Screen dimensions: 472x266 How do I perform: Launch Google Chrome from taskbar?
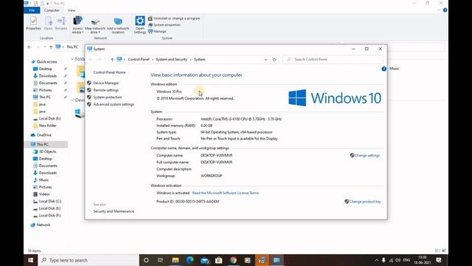pyautogui.click(x=233, y=260)
